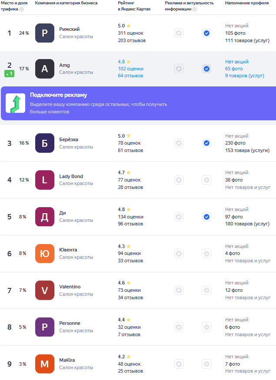Click the Берёзка avatar icon
276x380 pixels.
click(45, 143)
